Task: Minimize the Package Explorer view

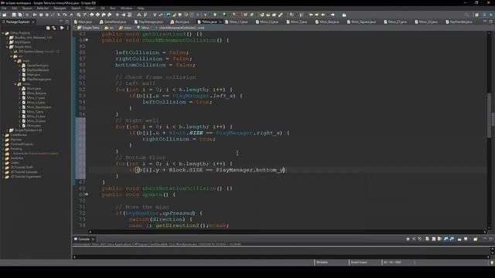Action: 61,22
